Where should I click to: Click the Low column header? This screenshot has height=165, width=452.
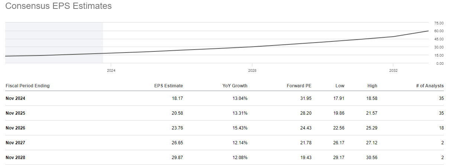coord(340,86)
